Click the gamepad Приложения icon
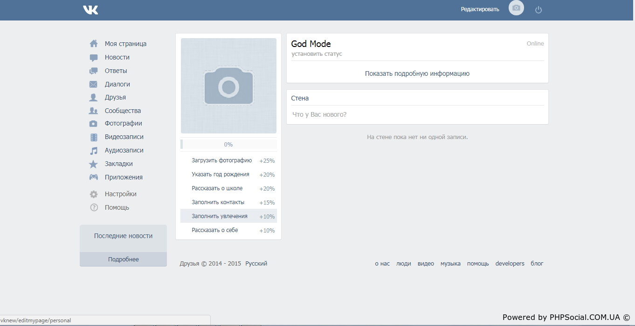Viewport: 635px width, 326px height. point(94,177)
